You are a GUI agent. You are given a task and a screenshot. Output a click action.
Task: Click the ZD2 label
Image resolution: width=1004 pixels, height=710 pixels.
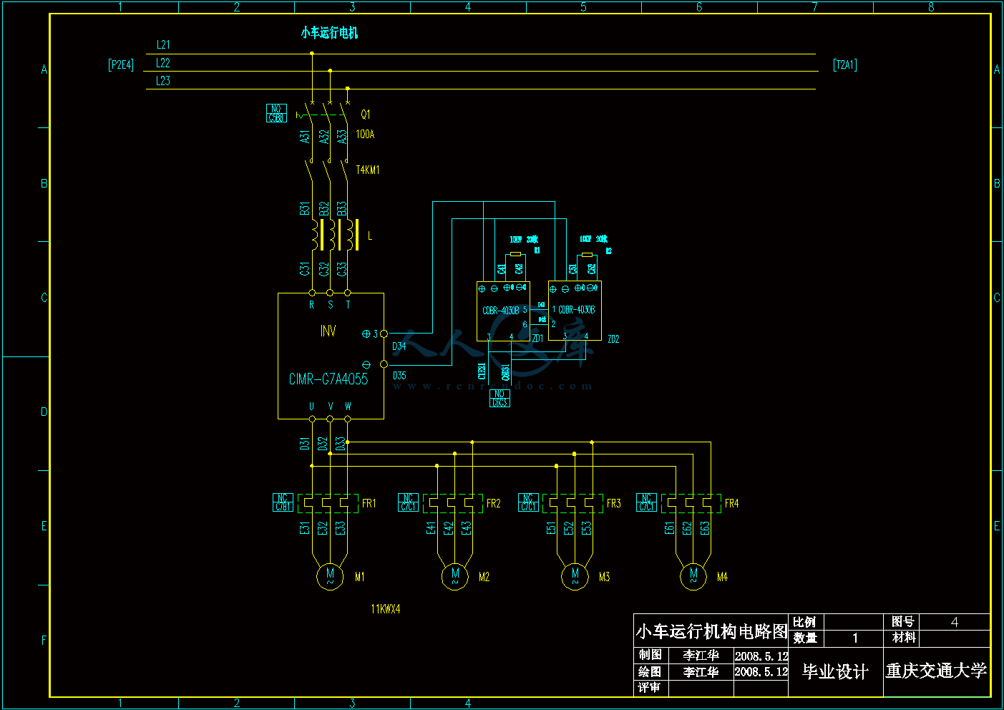coord(613,339)
